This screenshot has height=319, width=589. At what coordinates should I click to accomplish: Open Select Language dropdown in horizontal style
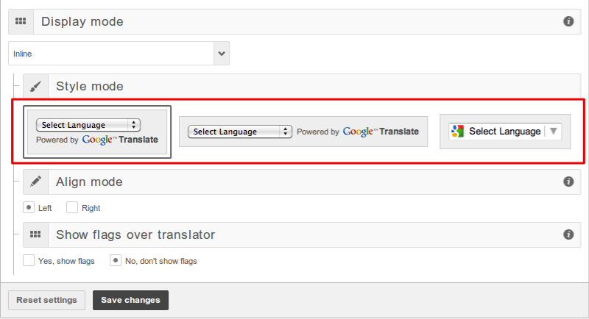coord(240,132)
